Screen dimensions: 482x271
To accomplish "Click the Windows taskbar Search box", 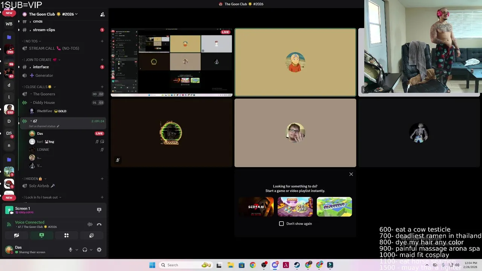I will coord(185,265).
